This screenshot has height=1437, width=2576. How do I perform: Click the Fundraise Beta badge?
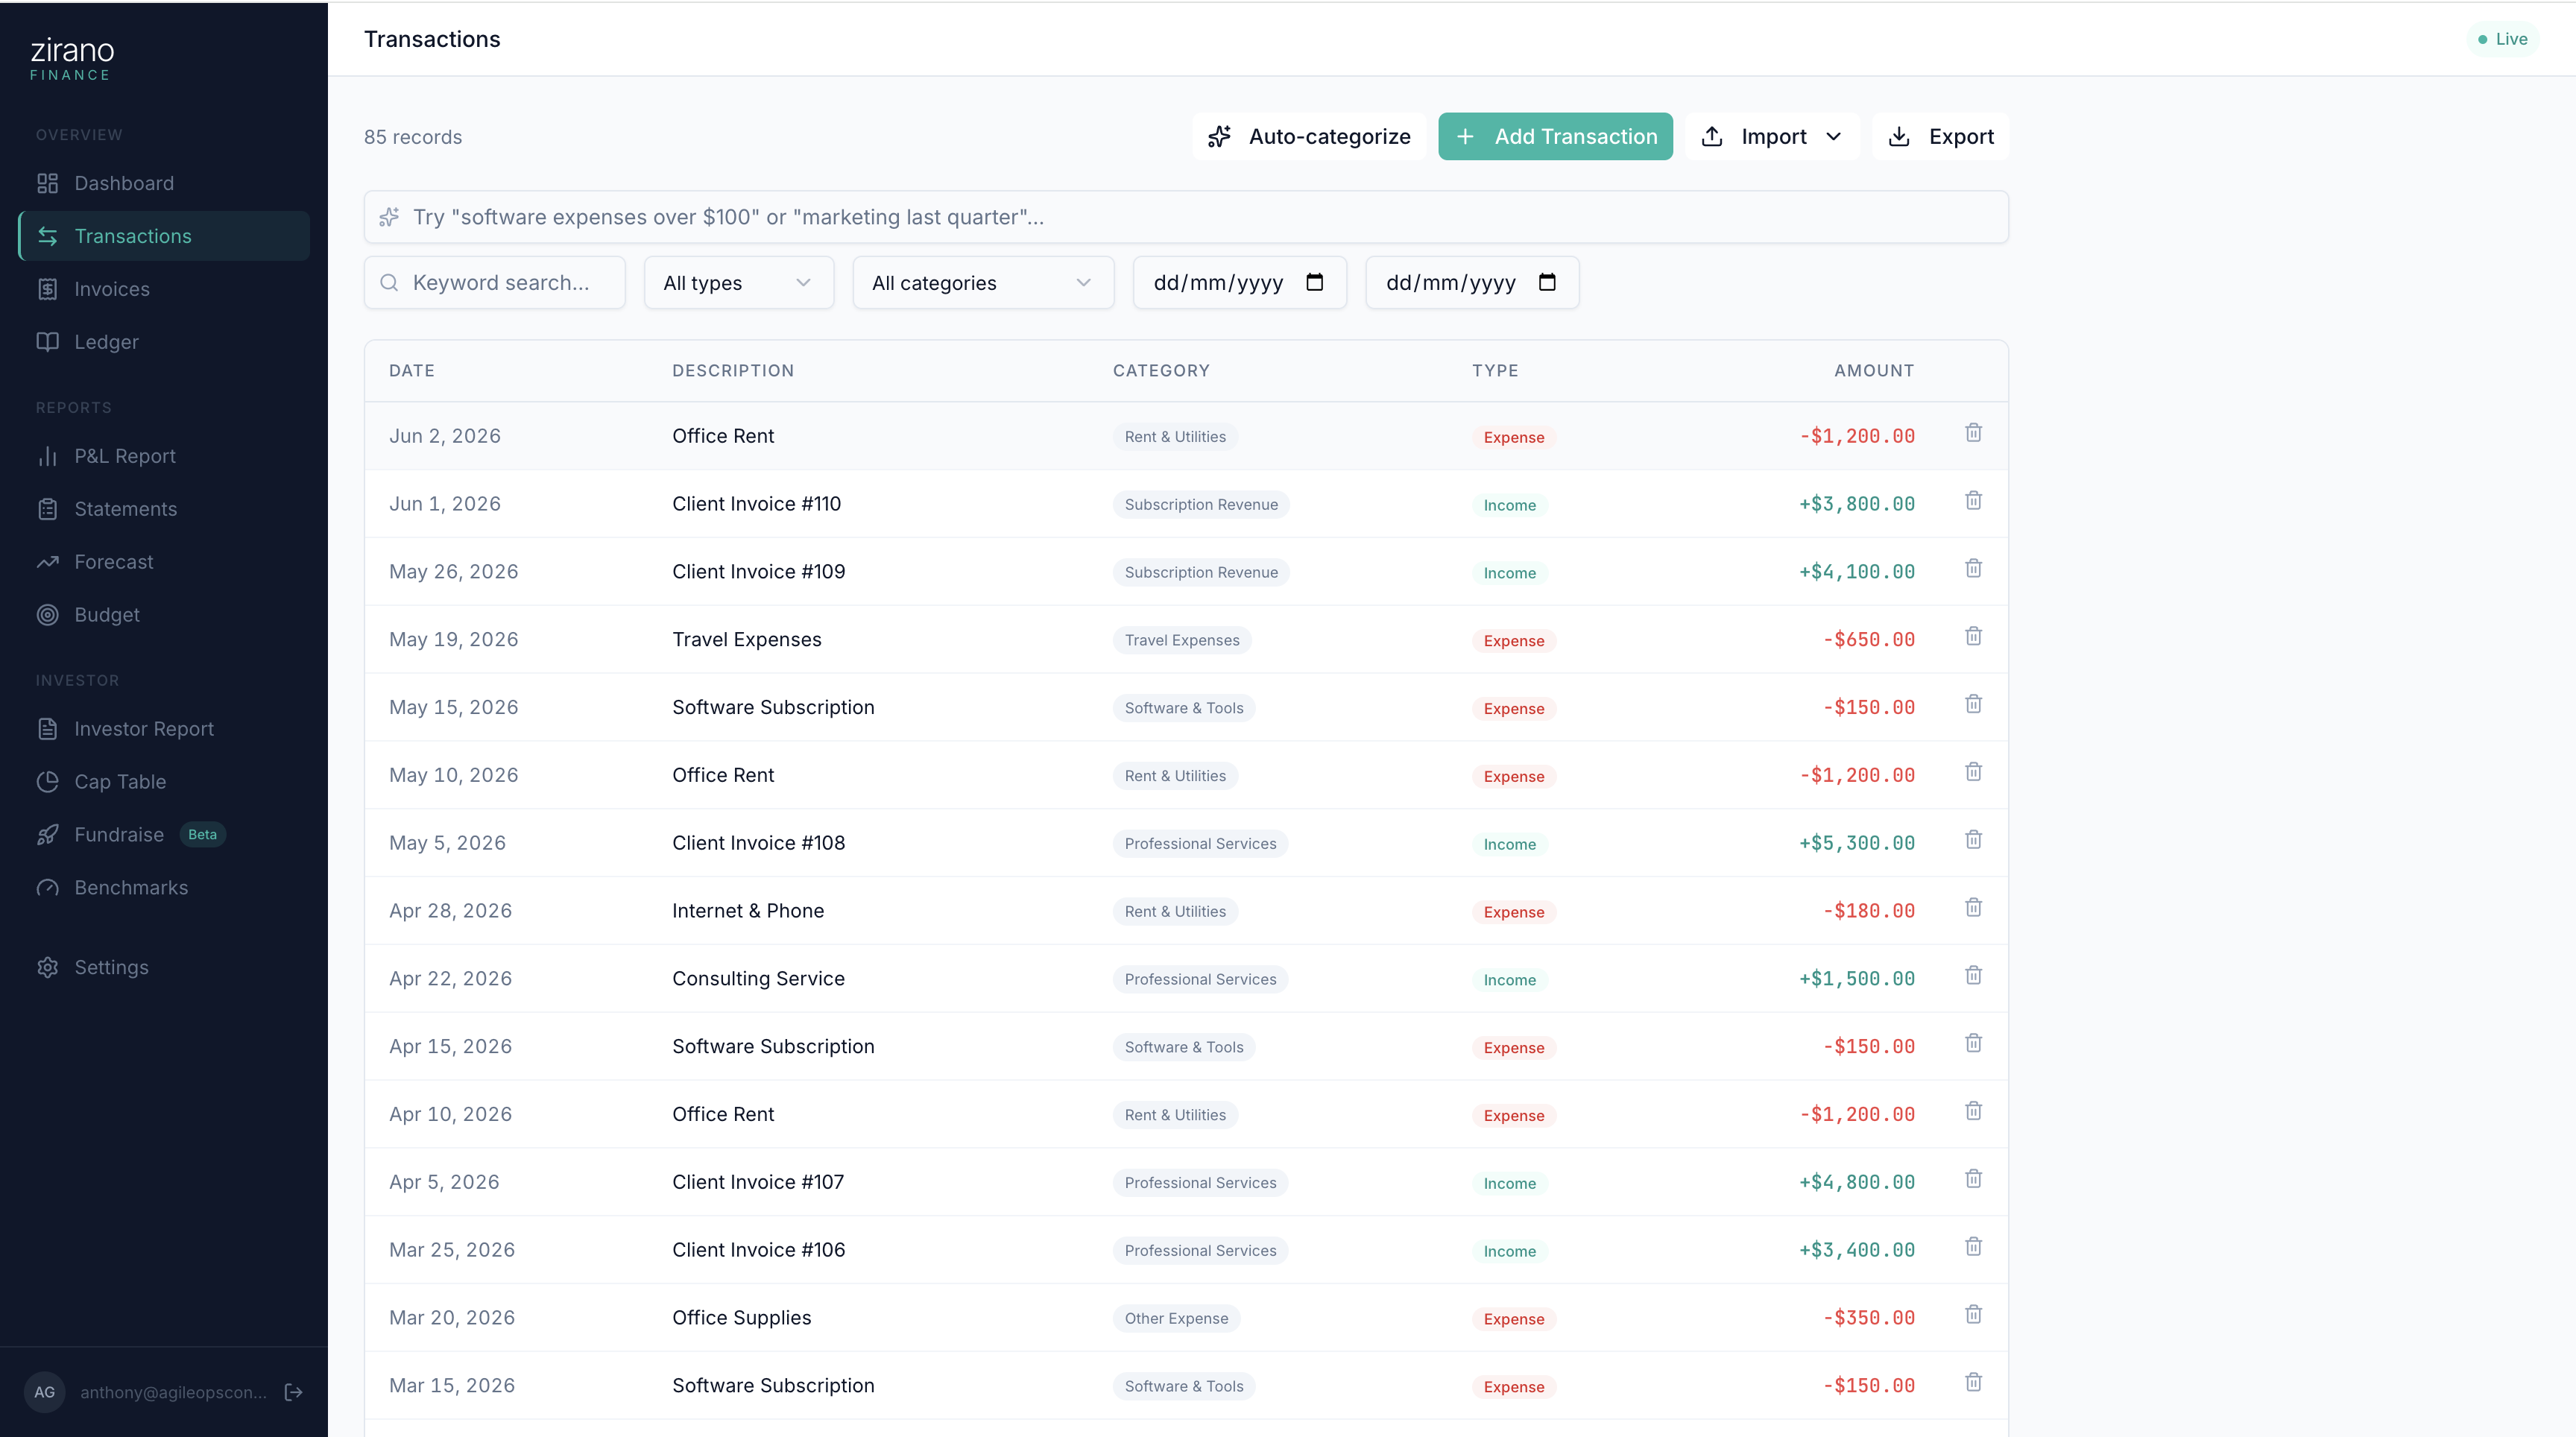click(202, 834)
